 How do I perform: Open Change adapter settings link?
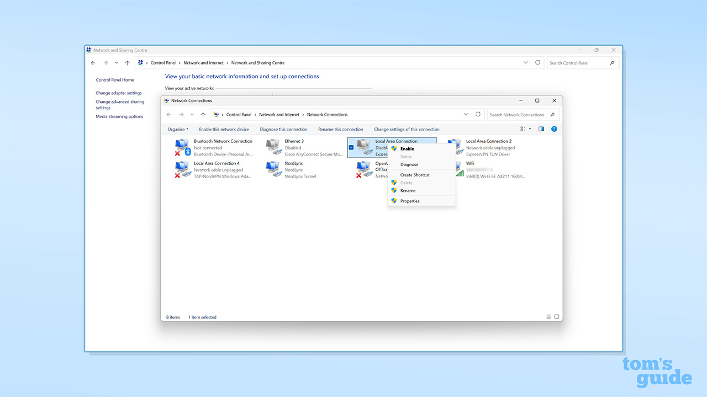click(x=118, y=93)
